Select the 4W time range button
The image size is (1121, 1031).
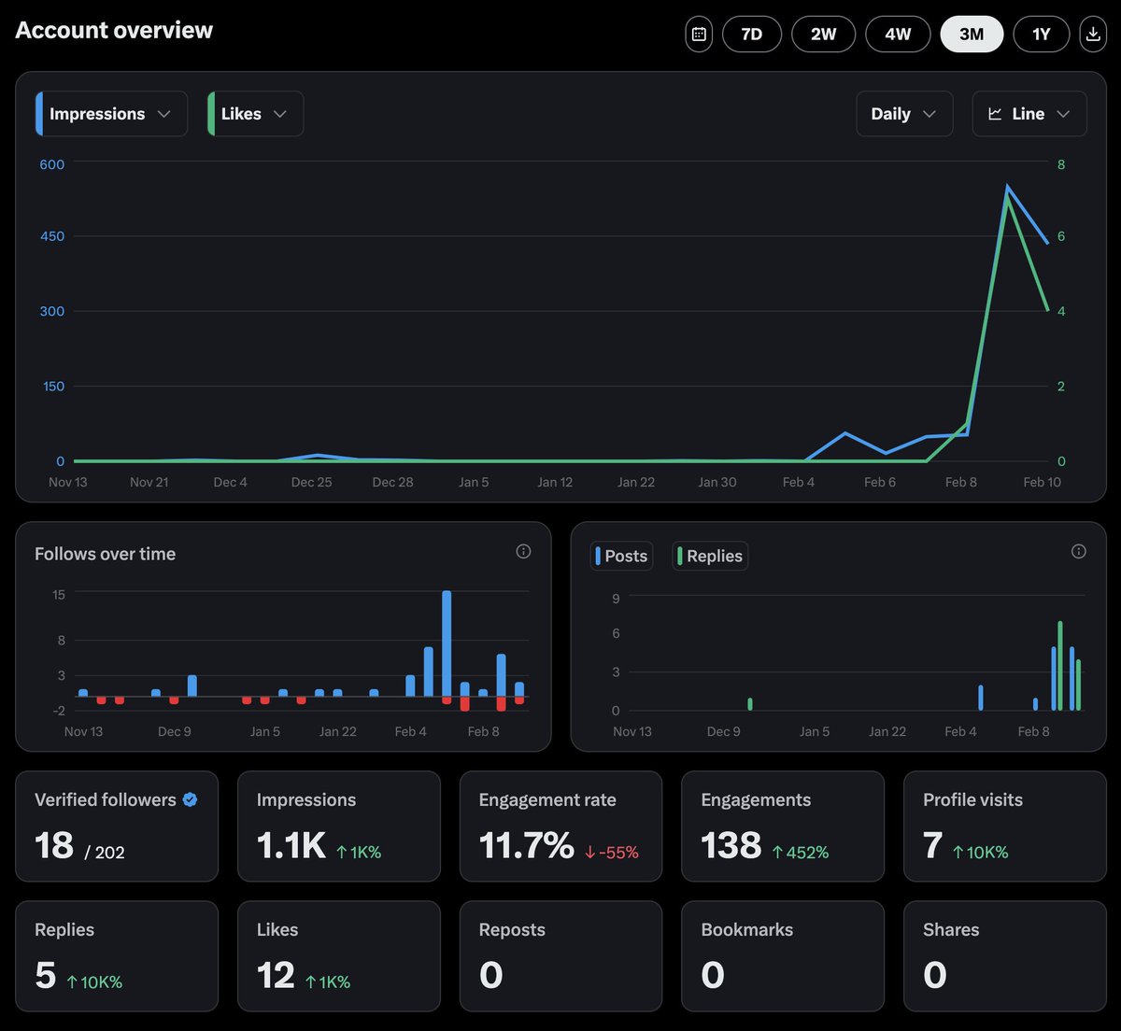click(x=897, y=34)
